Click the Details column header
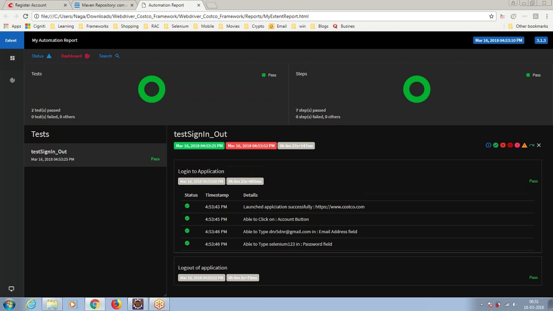Screen dimensions: 553x311 (x=250, y=195)
